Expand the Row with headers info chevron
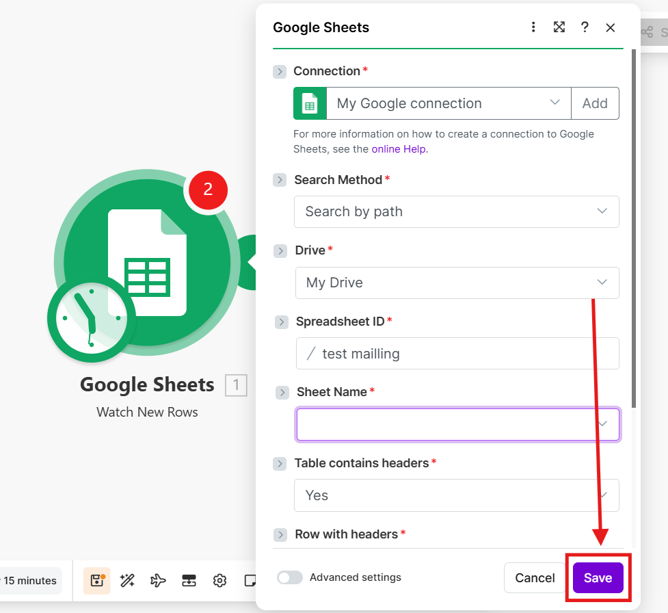 [280, 534]
